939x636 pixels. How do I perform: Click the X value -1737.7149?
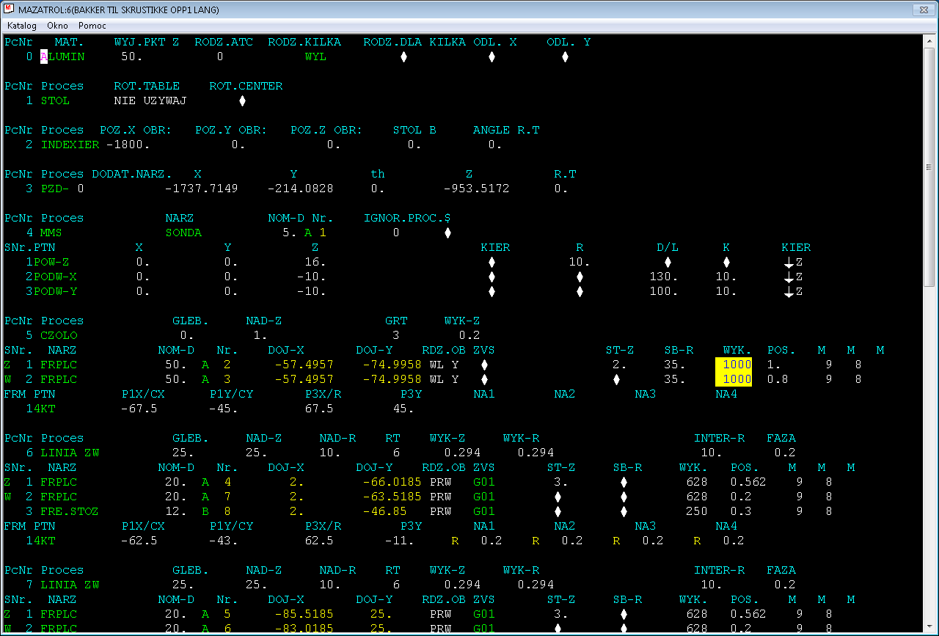click(x=201, y=189)
